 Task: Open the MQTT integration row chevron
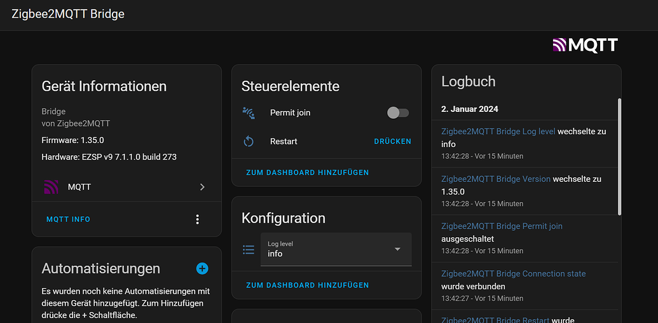[202, 187]
